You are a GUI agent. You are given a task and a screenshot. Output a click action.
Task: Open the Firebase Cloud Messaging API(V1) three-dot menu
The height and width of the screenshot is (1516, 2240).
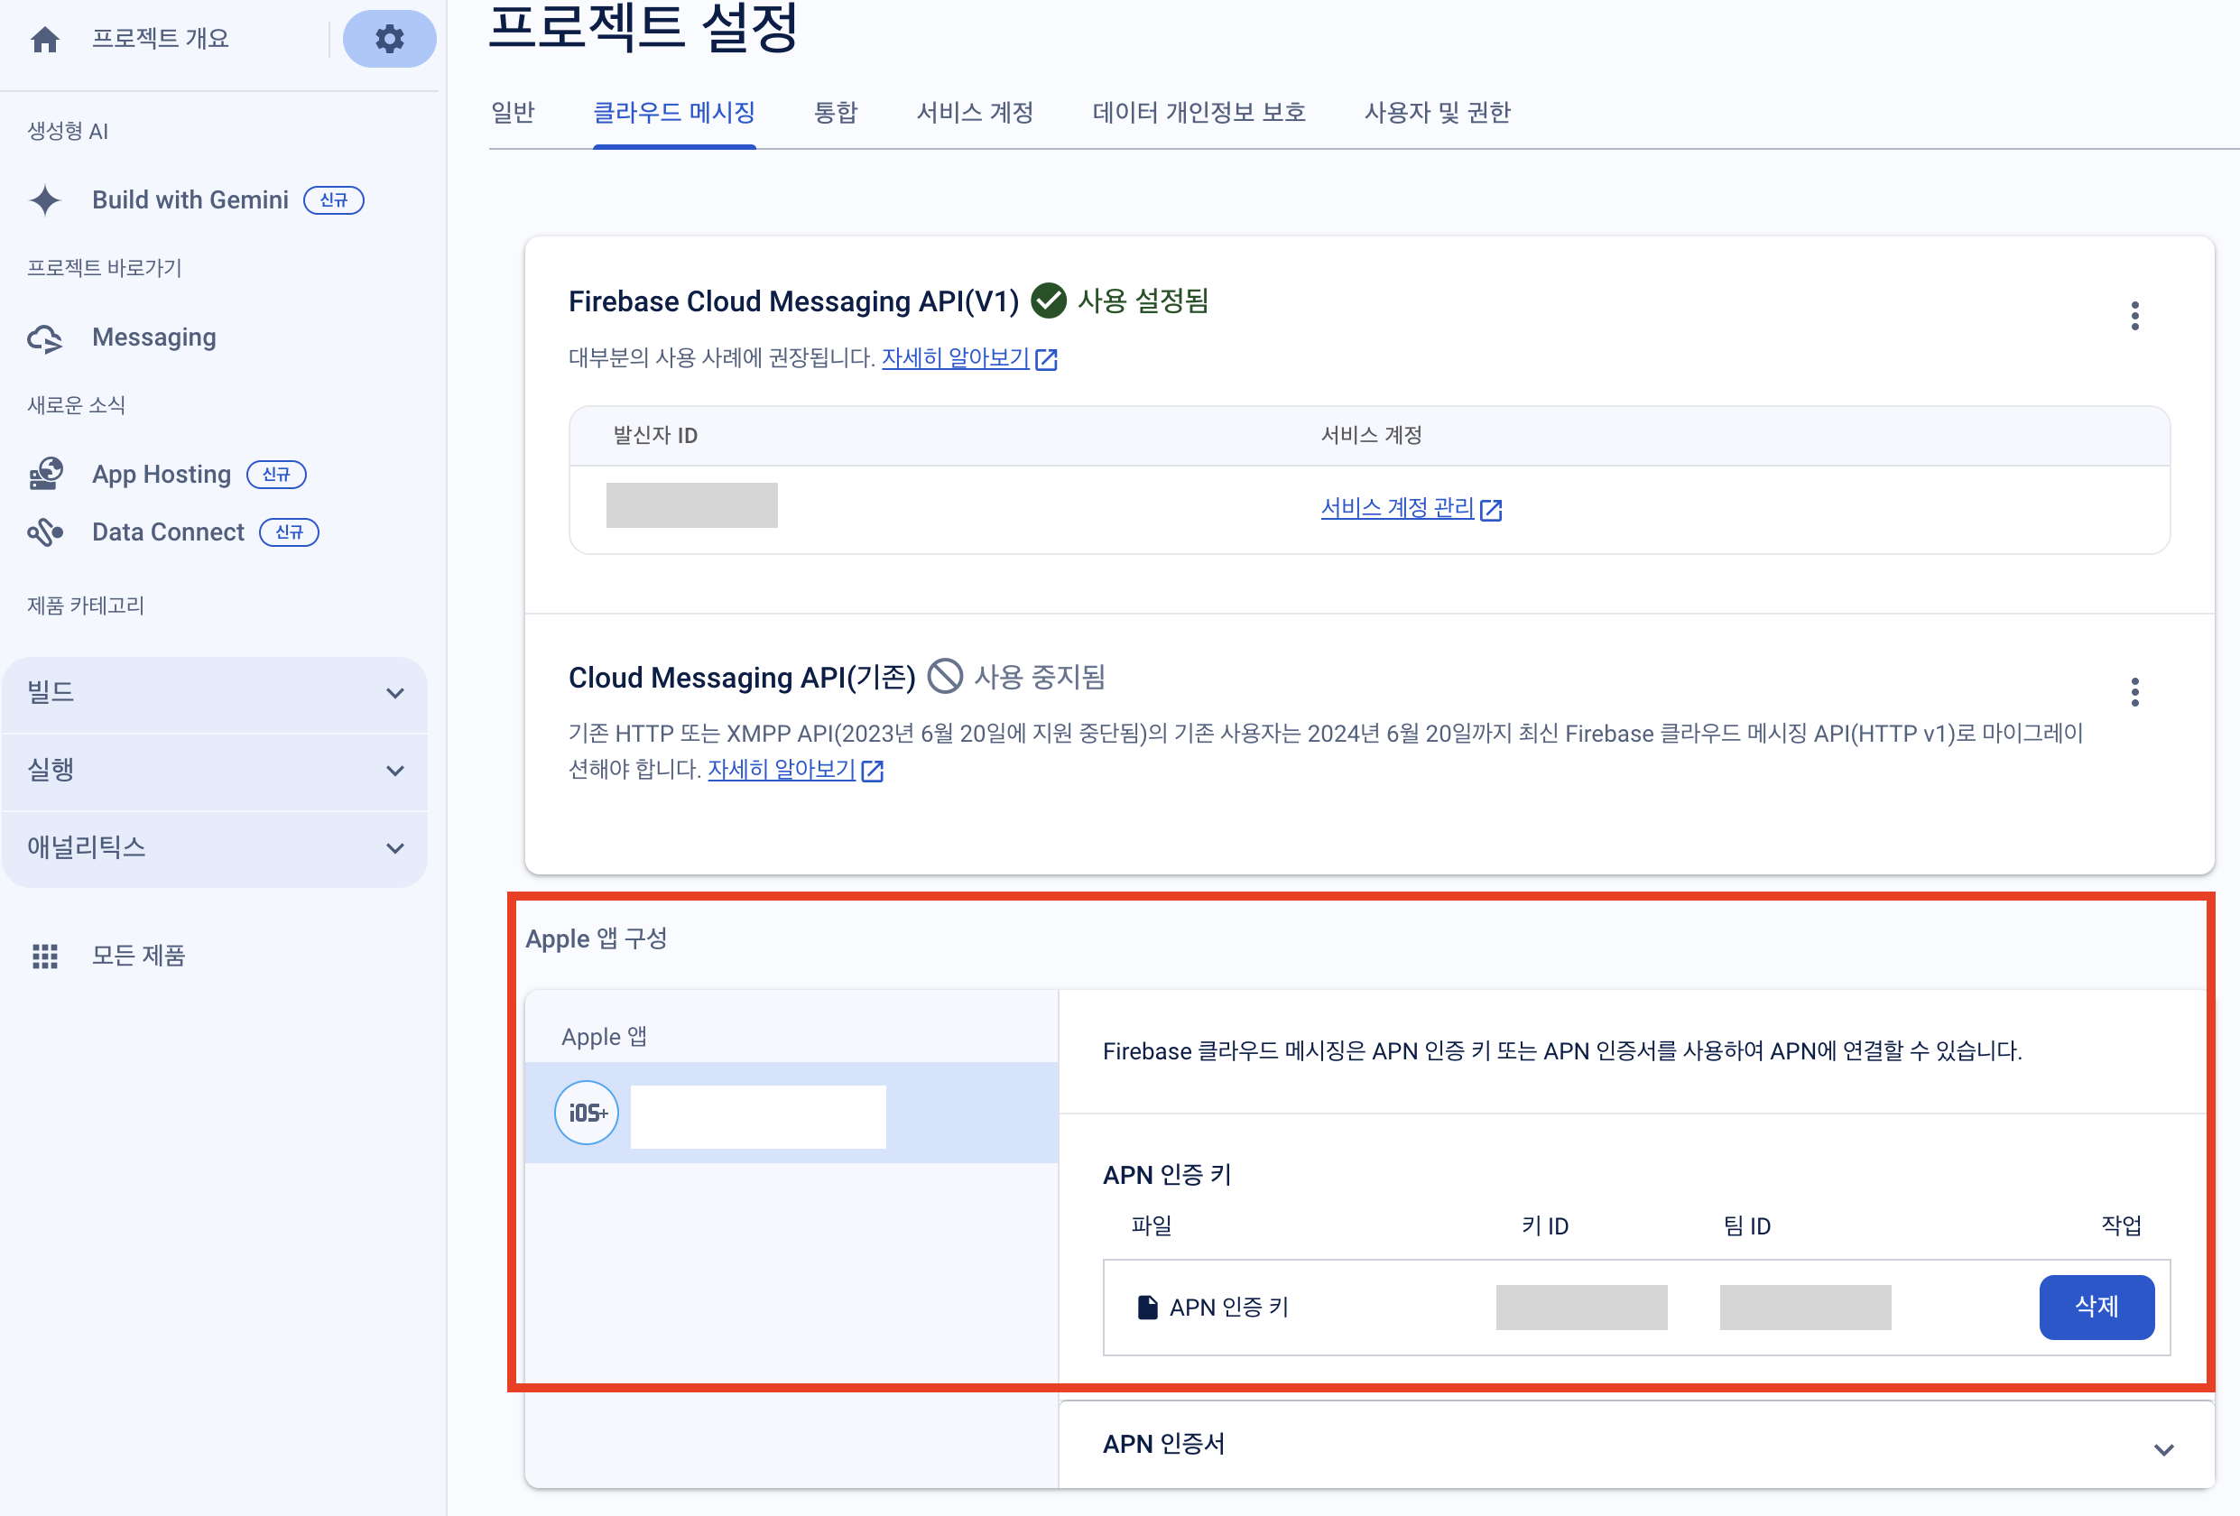click(2135, 316)
